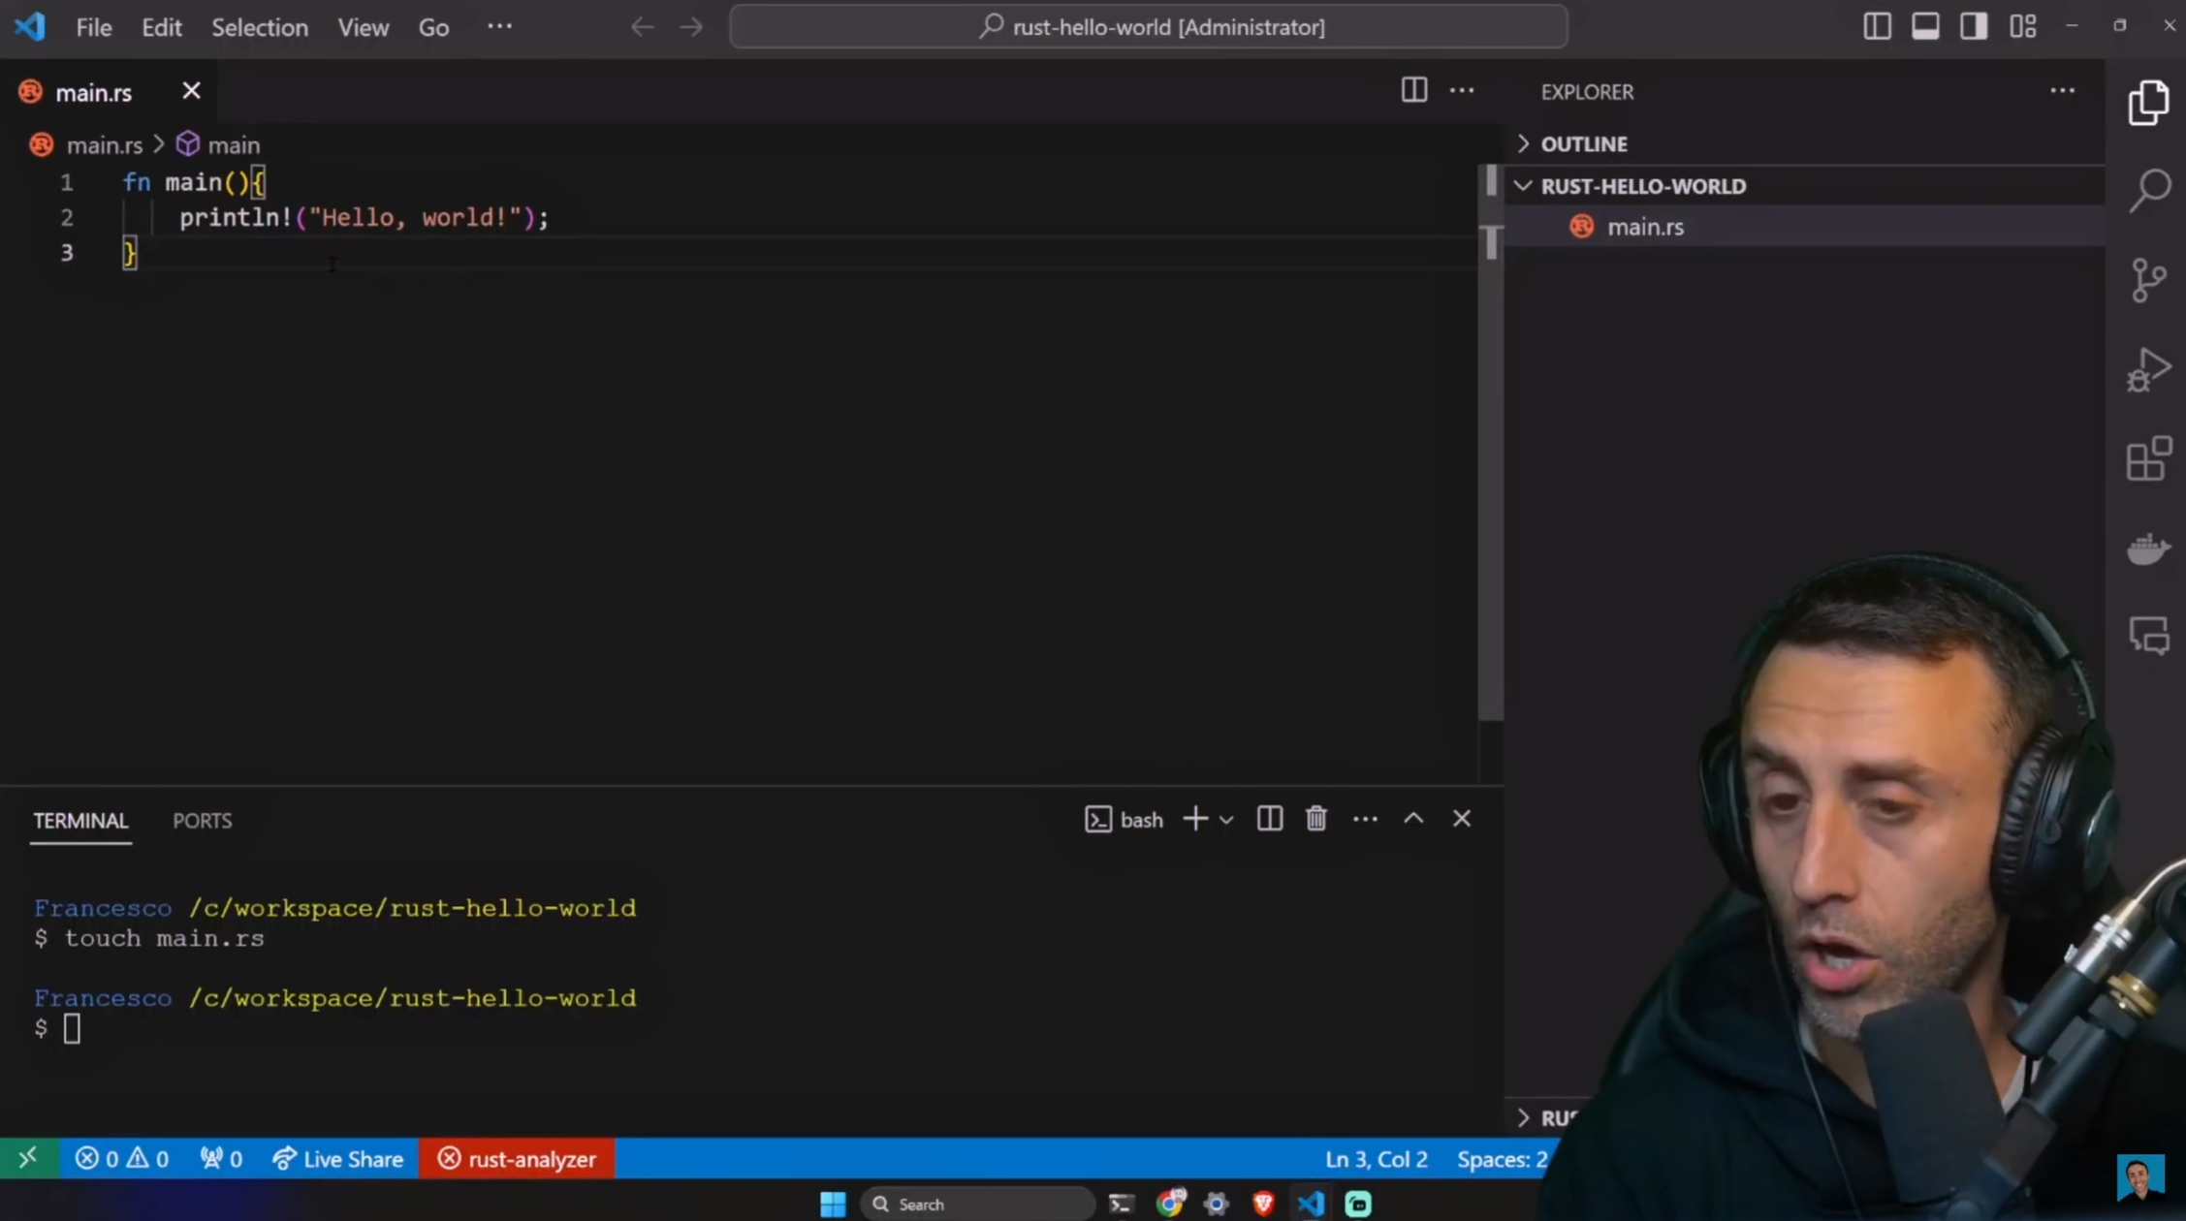Start a Live Share session
2186x1221 pixels.
[x=338, y=1158]
